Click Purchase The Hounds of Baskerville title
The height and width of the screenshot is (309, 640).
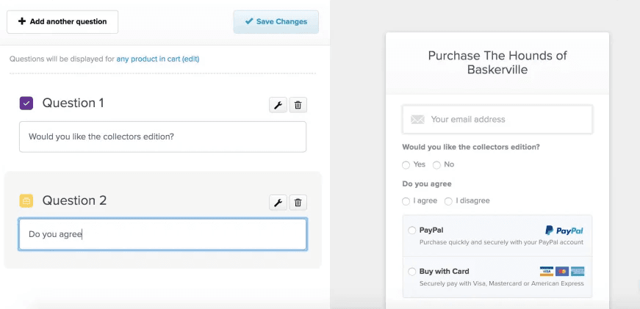497,62
